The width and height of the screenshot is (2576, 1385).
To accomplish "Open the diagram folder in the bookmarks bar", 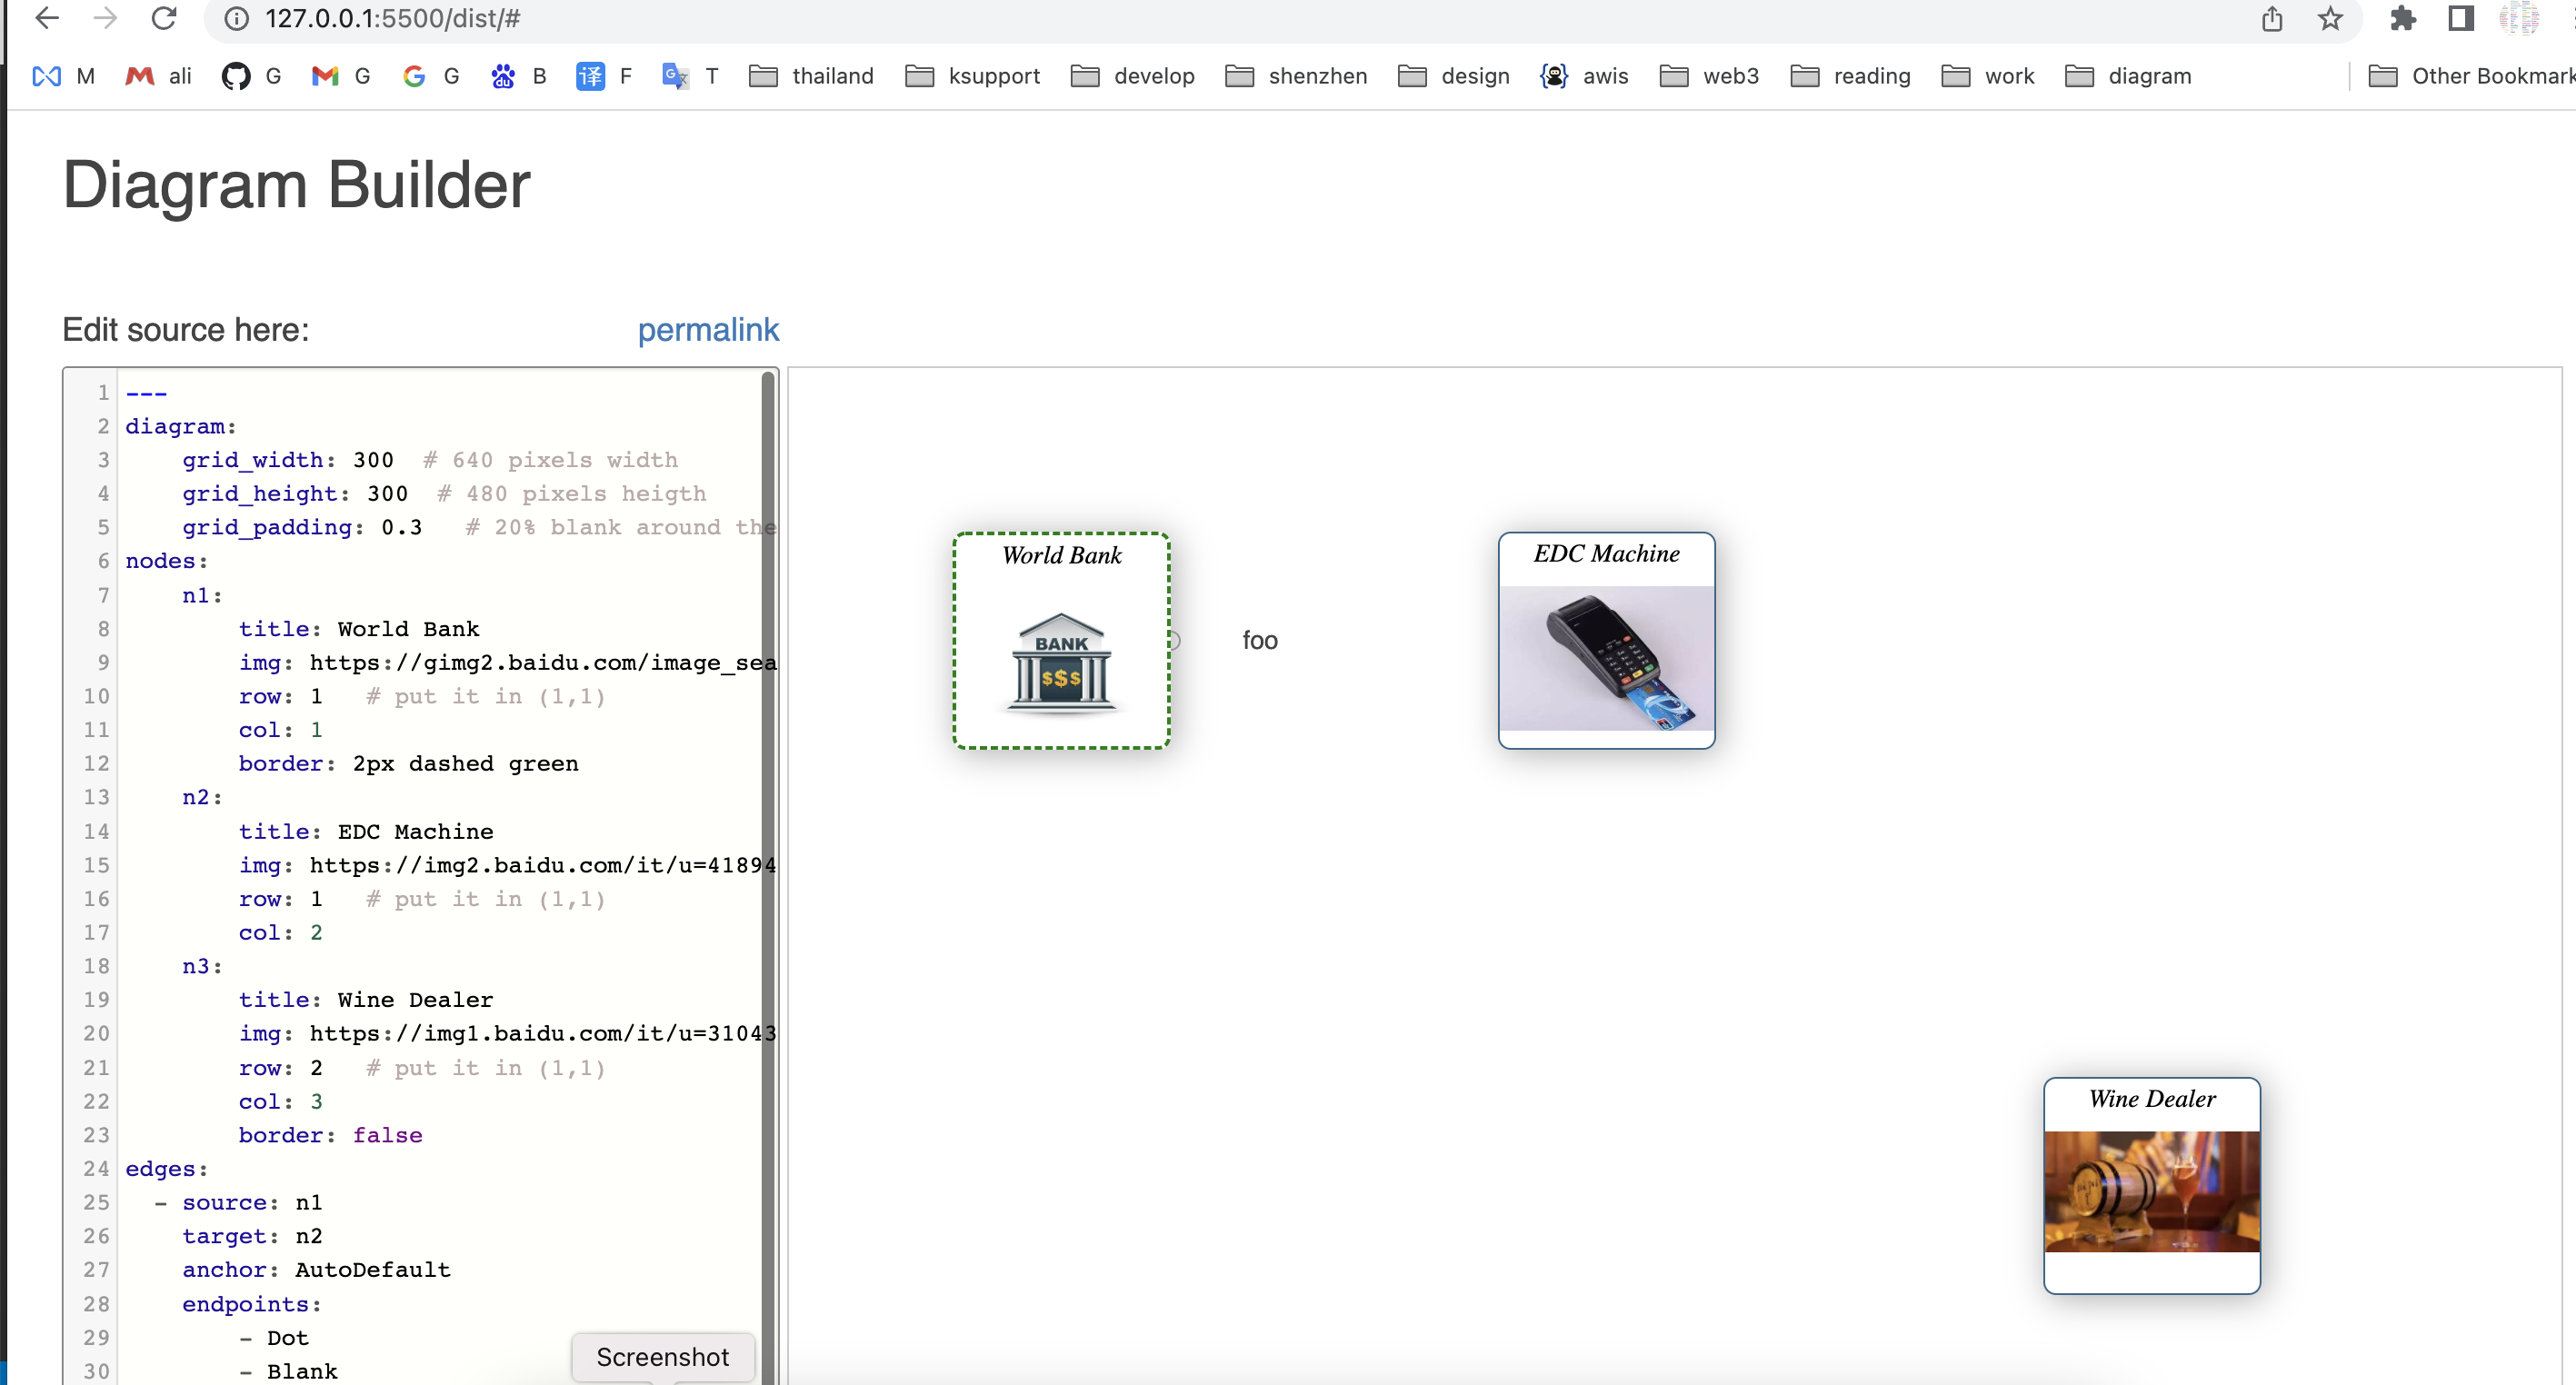I will [x=2128, y=76].
